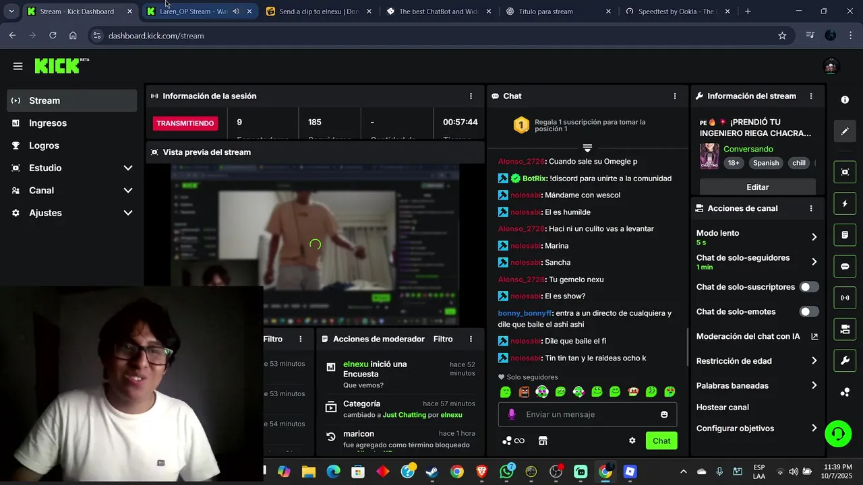The width and height of the screenshot is (863, 485).
Task: Go to Logros in the sidebar
Action: [71, 145]
